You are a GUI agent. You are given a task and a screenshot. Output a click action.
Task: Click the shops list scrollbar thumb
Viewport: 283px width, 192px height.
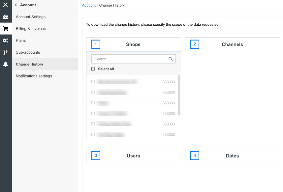[179, 95]
